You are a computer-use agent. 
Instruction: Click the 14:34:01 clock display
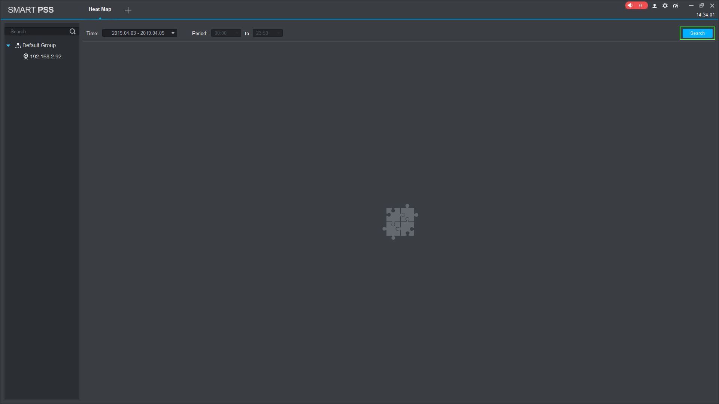tap(705, 15)
